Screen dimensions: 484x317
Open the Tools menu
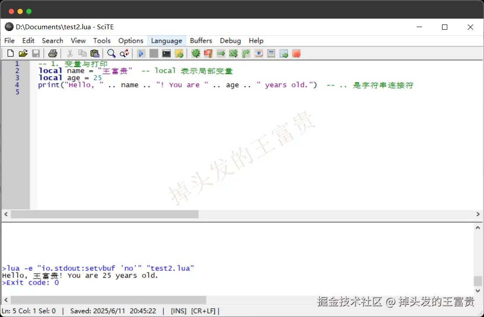click(102, 41)
